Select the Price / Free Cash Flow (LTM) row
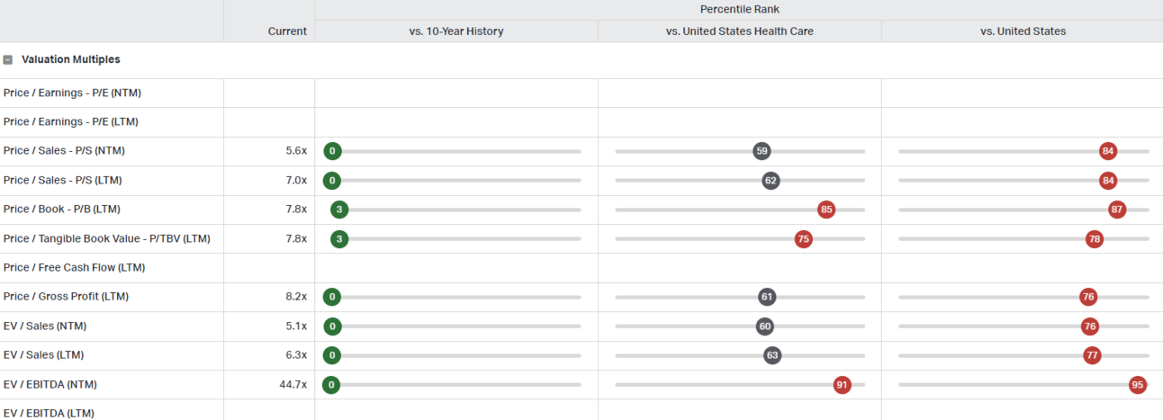Screen dimensions: 1163x420 click(581, 268)
